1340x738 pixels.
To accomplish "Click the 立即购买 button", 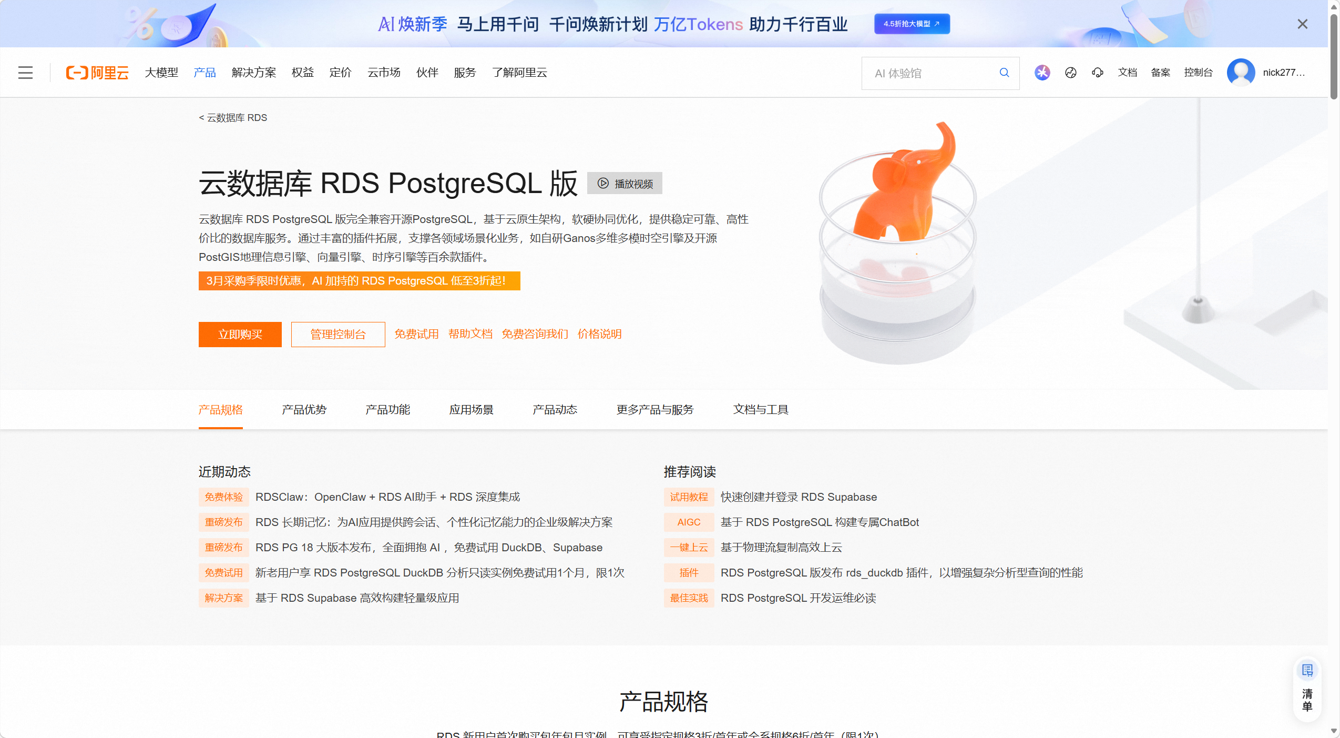I will pyautogui.click(x=240, y=335).
